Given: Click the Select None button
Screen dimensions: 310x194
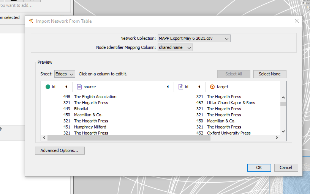Looking at the screenshot, I should [x=270, y=74].
